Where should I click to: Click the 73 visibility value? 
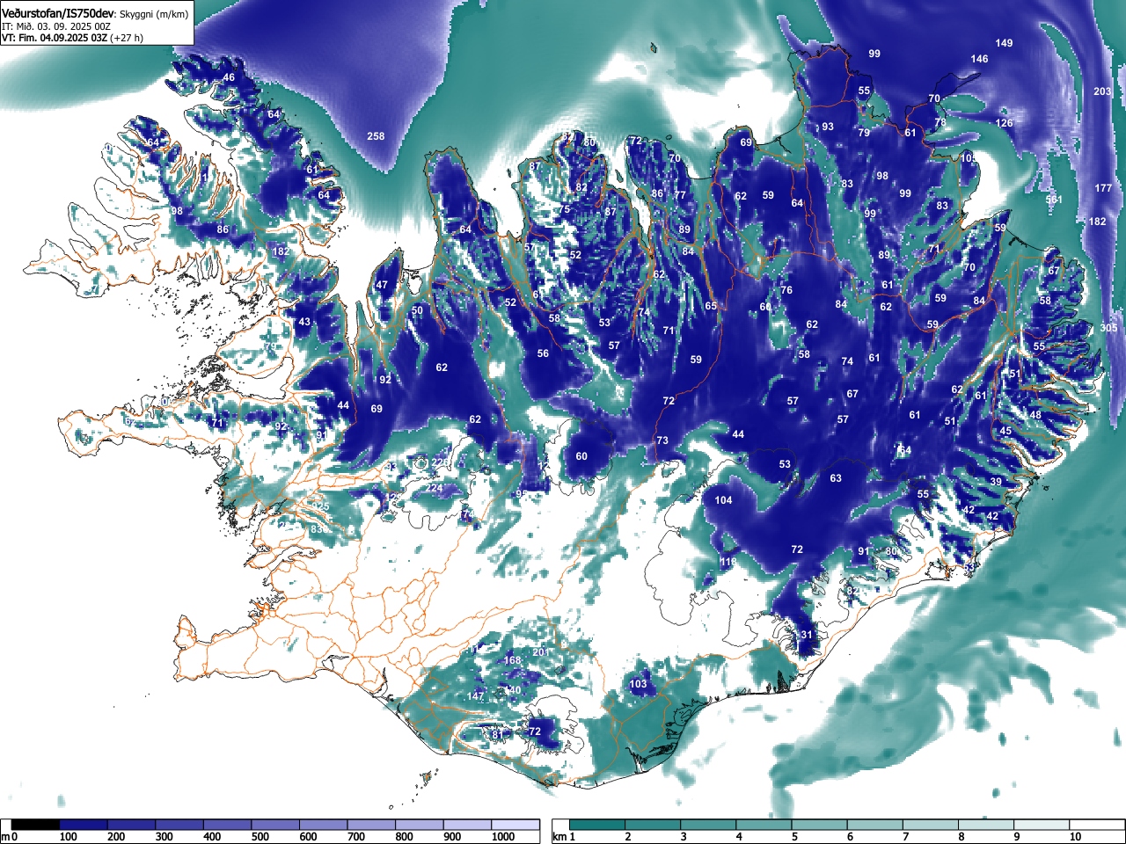pyautogui.click(x=662, y=440)
